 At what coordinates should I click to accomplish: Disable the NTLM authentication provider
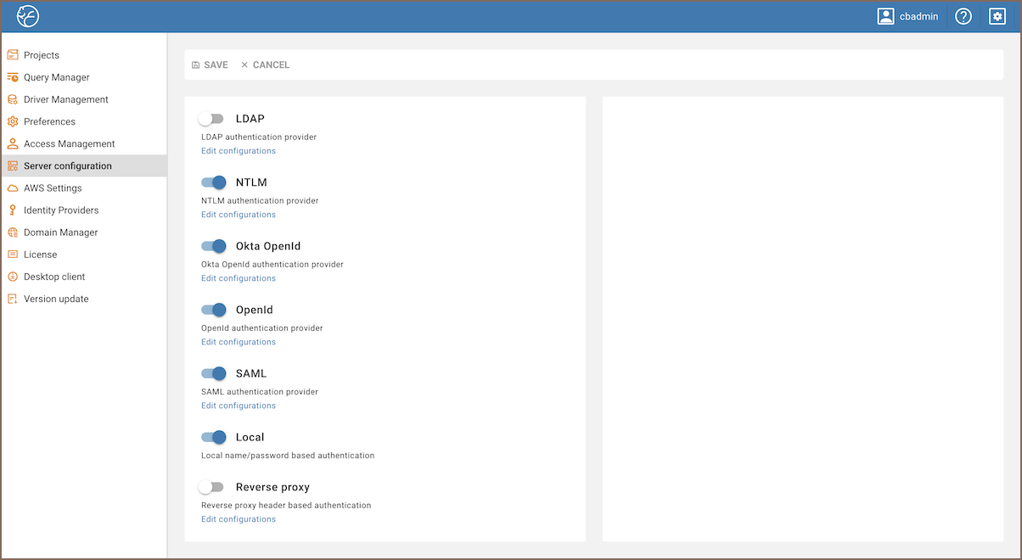pyautogui.click(x=213, y=182)
